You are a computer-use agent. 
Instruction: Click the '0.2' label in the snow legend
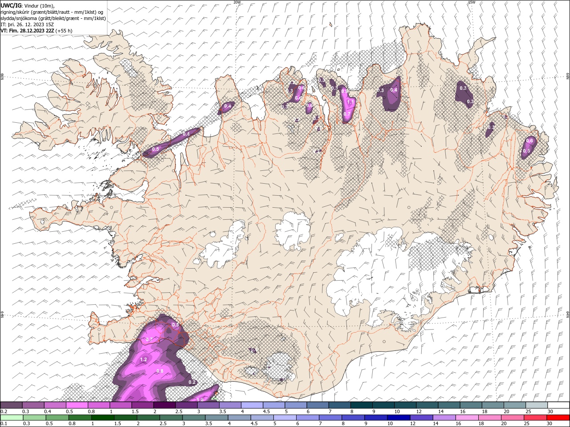[x=4, y=411]
